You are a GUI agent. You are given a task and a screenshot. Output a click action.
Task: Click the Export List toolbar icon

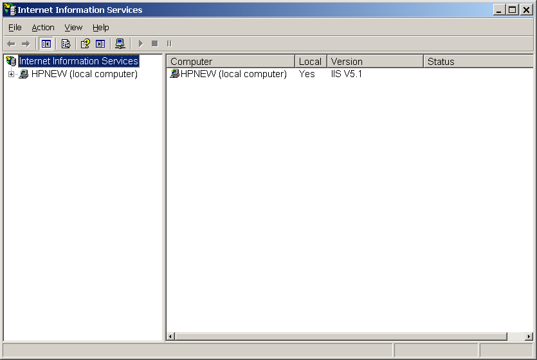point(66,44)
